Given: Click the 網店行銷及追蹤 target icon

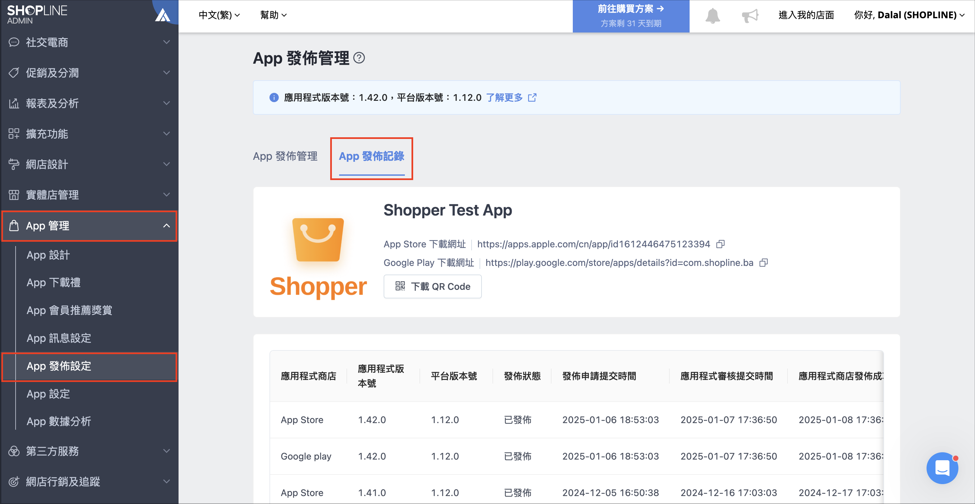Looking at the screenshot, I should click(14, 482).
